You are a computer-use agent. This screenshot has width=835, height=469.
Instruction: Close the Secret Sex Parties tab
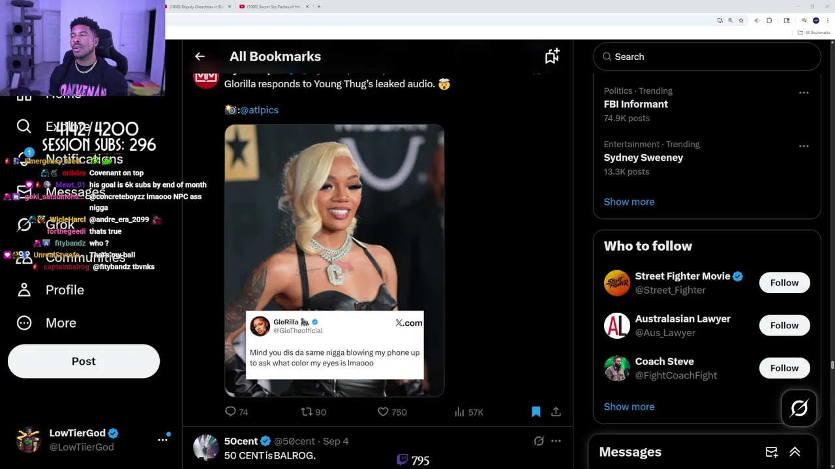click(307, 7)
